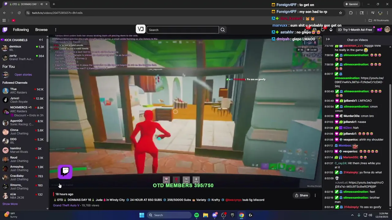The image size is (392, 220).
Task: Open Twitch user avatar menu
Action: 387,30
